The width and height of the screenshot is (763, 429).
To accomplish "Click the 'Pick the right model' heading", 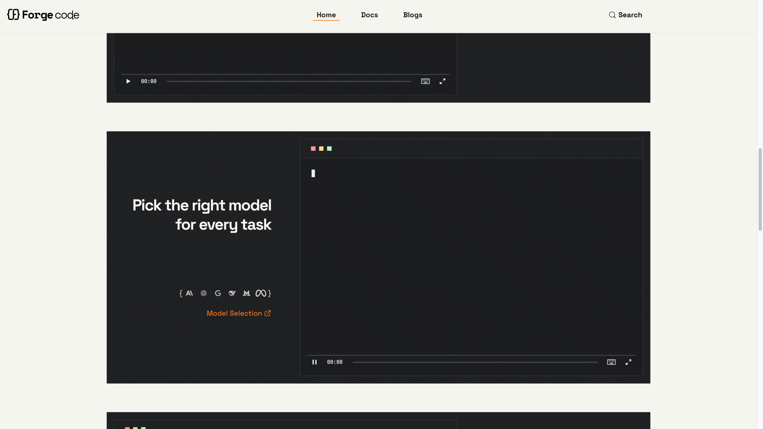I will click(202, 215).
